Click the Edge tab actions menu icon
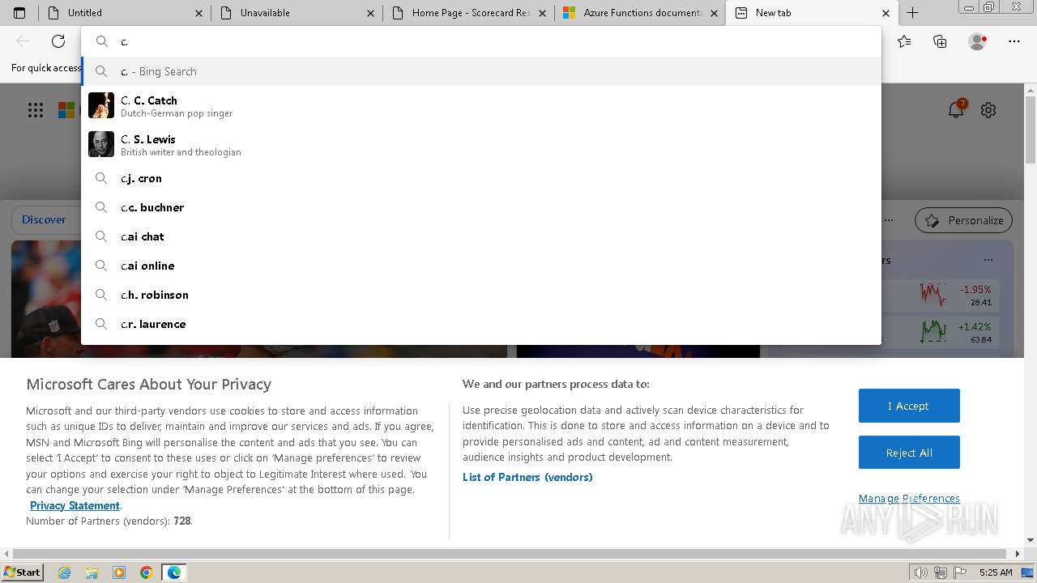This screenshot has height=583, width=1037. click(x=19, y=13)
